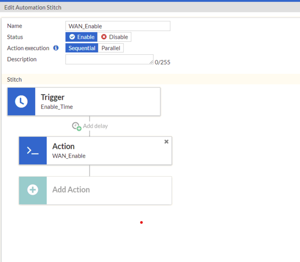This screenshot has width=300, height=262.
Task: Click the Status label
Action: 15,37
